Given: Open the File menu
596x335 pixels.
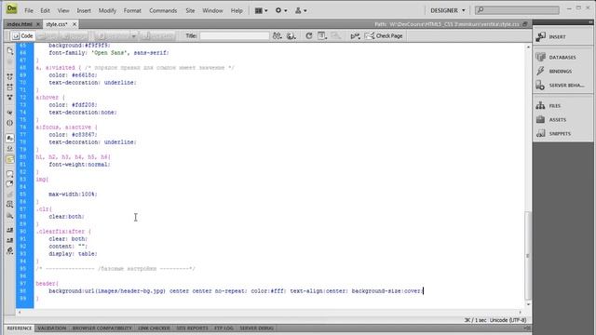Looking at the screenshot, I should 29,10.
